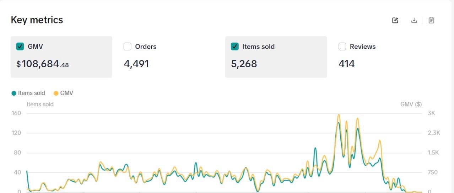
Task: Click the 3K tick on right axis
Action: [431, 113]
